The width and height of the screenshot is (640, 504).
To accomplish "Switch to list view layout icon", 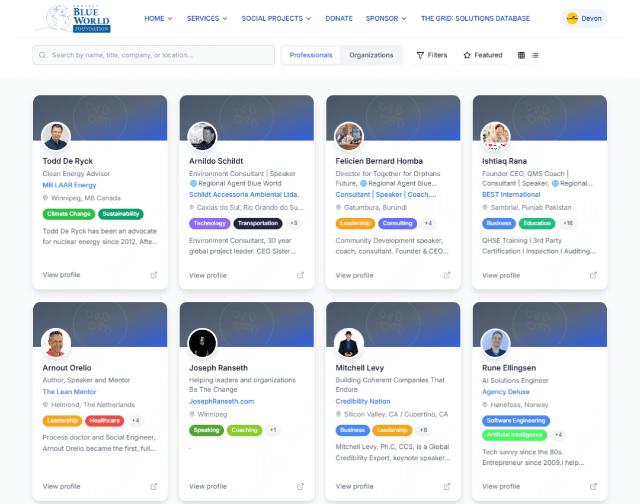I will tap(535, 55).
